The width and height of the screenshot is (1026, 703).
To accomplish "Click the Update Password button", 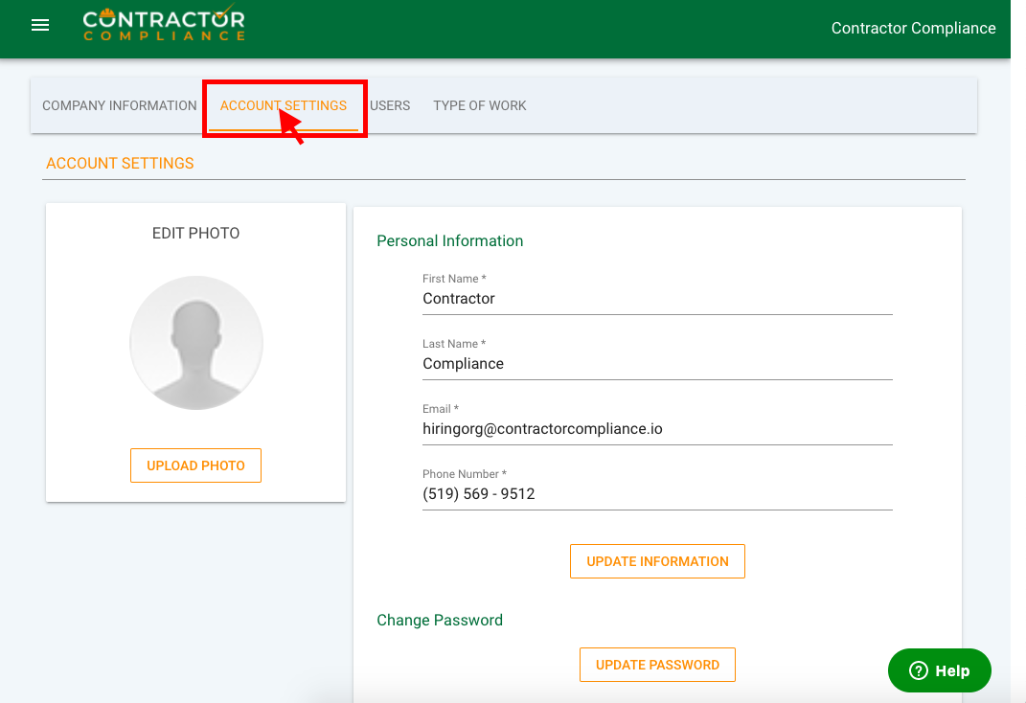I will [x=657, y=665].
